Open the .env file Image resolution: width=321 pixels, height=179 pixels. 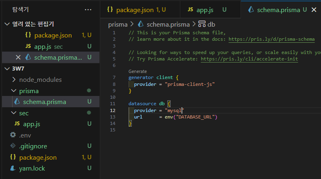pyautogui.click(x=51, y=135)
